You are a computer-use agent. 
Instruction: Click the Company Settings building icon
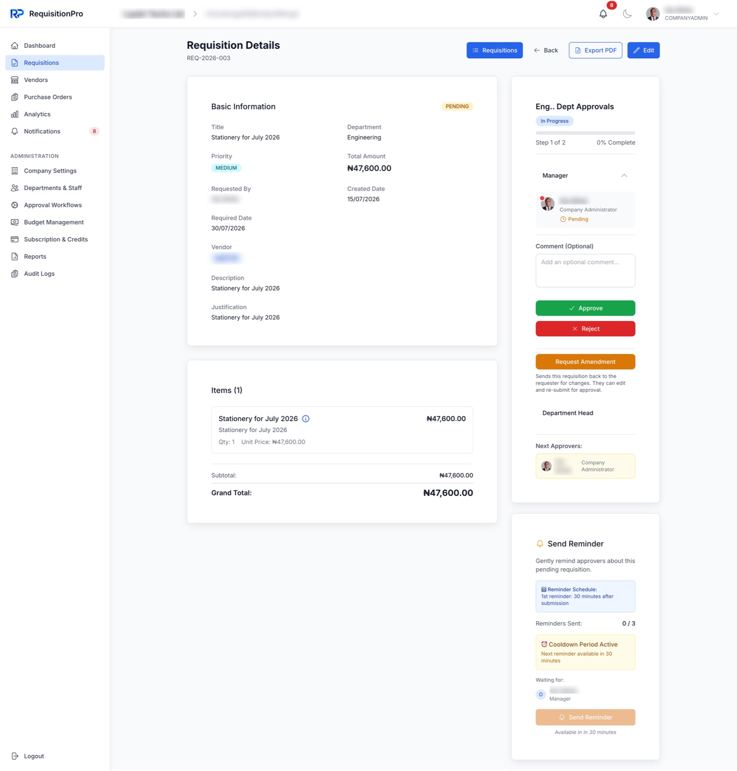tap(15, 171)
